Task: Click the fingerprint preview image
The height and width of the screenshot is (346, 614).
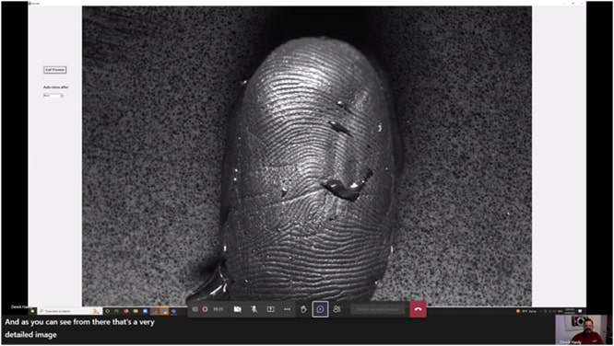Action: pos(307,156)
